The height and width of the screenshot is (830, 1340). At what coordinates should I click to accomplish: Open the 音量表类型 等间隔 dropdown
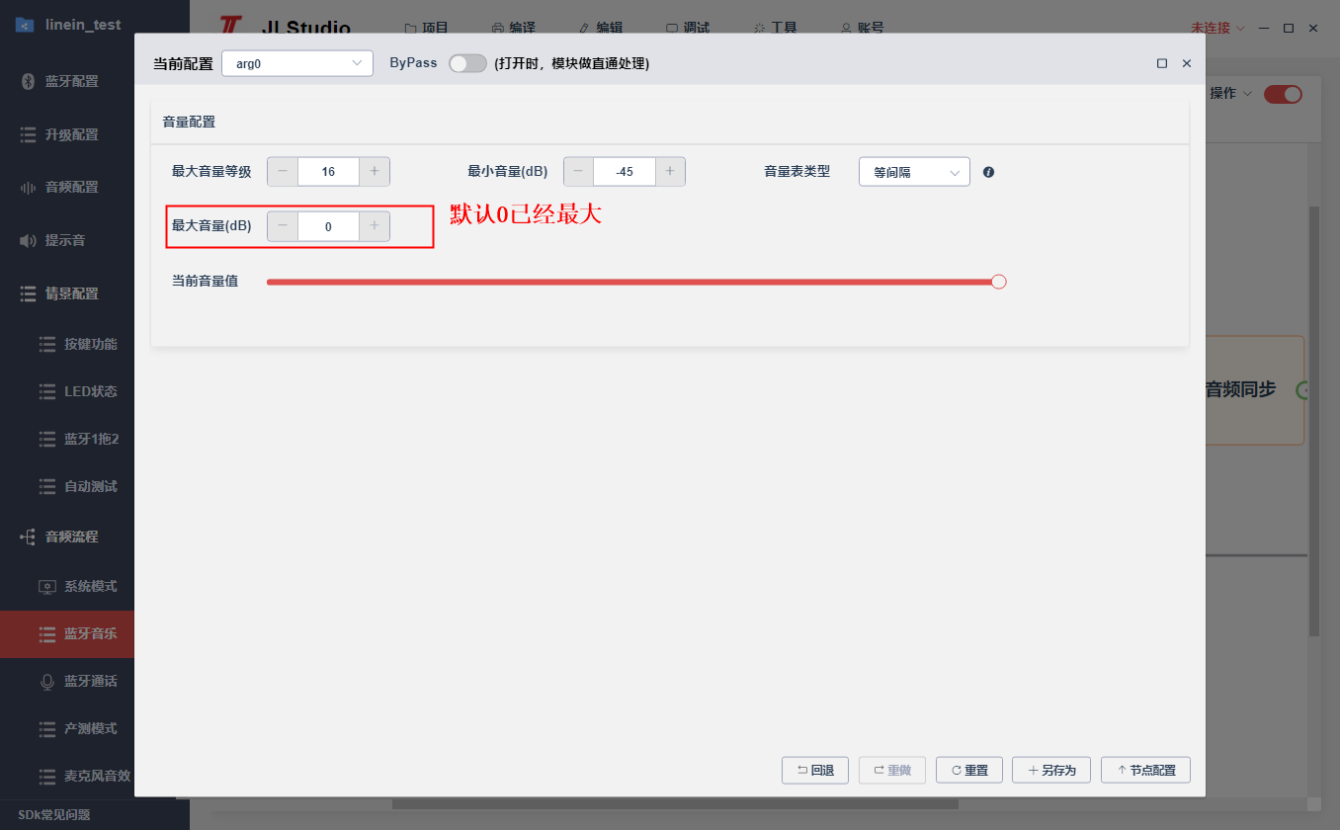coord(914,172)
